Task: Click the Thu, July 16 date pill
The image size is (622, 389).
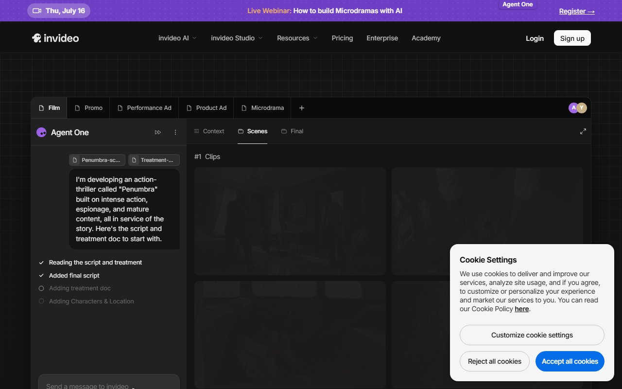Action: pos(59,11)
